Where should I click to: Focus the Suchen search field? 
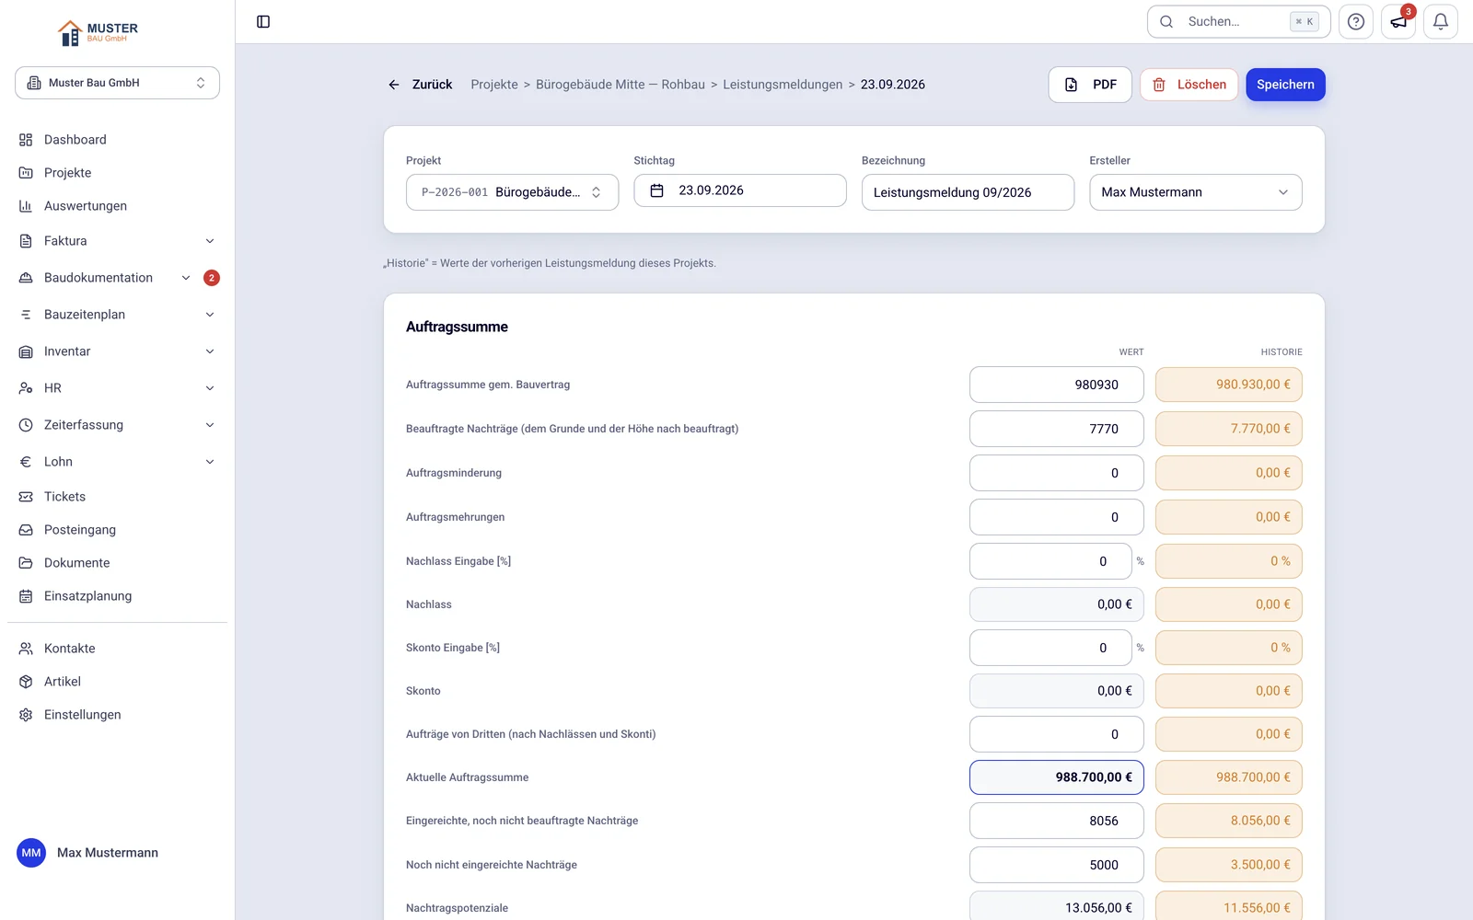[1238, 22]
